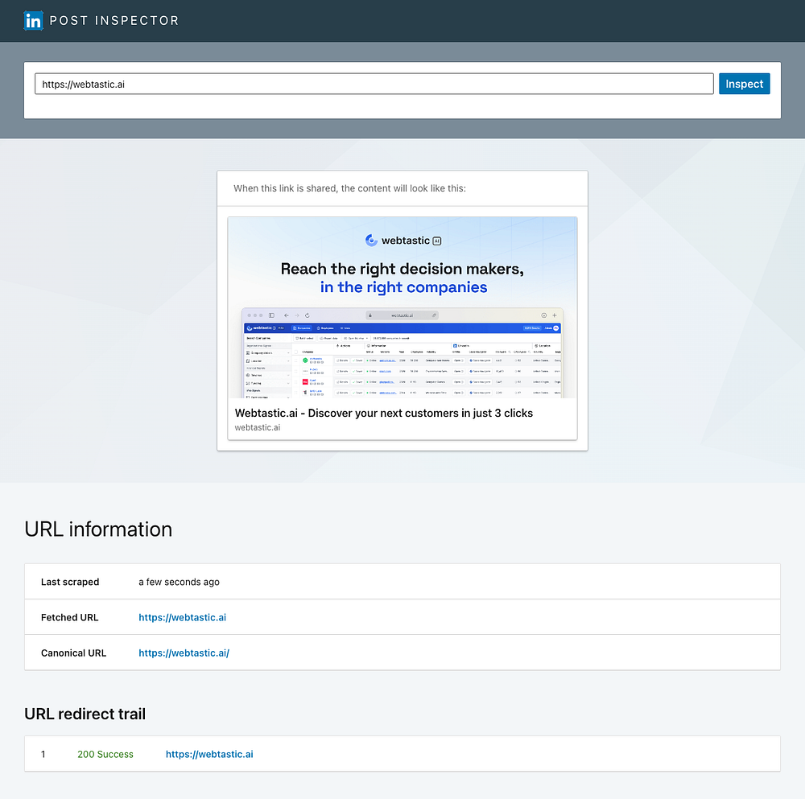805x799 pixels.
Task: Open the Fetched URL link https://webtastic.ai
Action: click(x=182, y=617)
